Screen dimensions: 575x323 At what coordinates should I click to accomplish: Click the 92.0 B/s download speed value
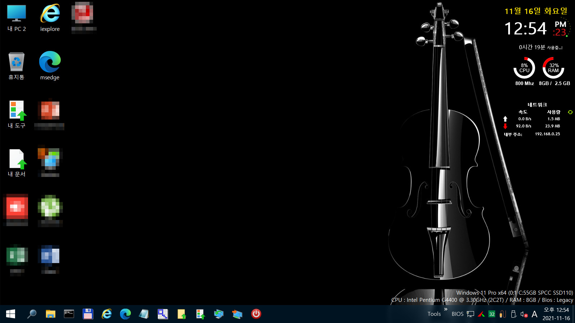point(524,126)
